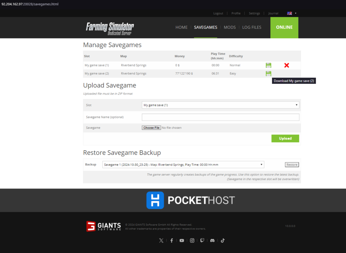Click the money value 77'122'190 $
This screenshot has height=253, width=346.
point(184,73)
